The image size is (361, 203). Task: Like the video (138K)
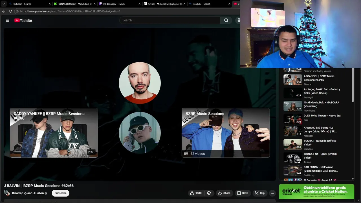coord(196,193)
